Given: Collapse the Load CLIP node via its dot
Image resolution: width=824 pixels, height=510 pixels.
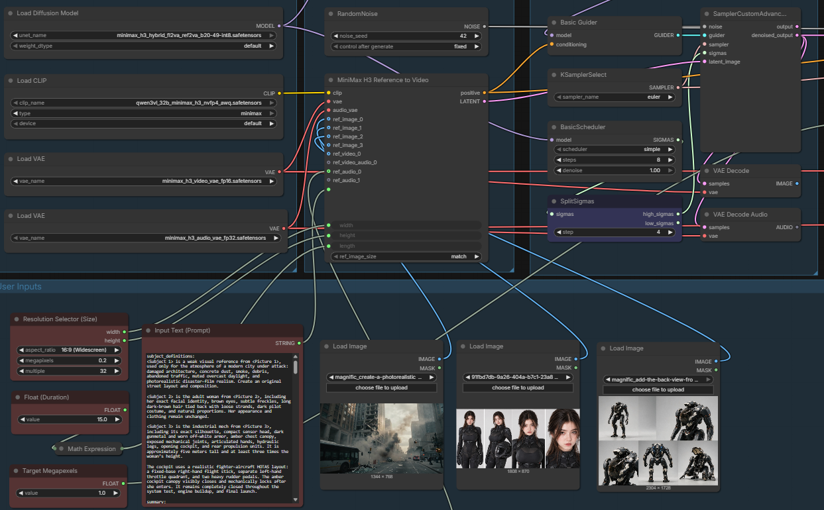Looking at the screenshot, I should click(11, 80).
